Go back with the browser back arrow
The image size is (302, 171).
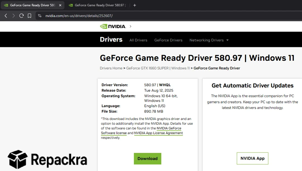pos(6,16)
